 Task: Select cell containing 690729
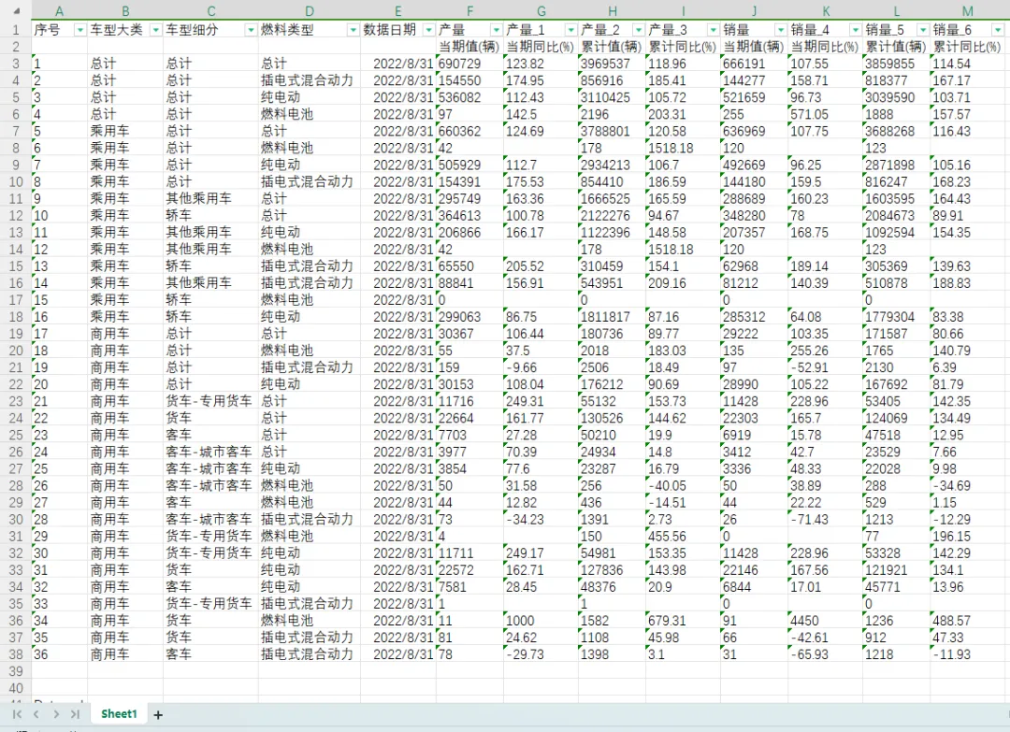pos(469,64)
